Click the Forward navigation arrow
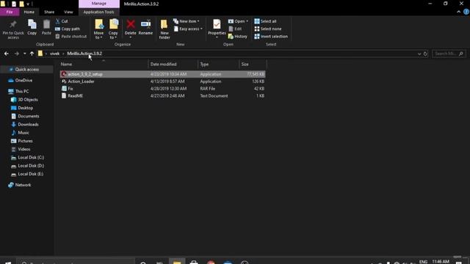470x264 pixels. coord(16,54)
